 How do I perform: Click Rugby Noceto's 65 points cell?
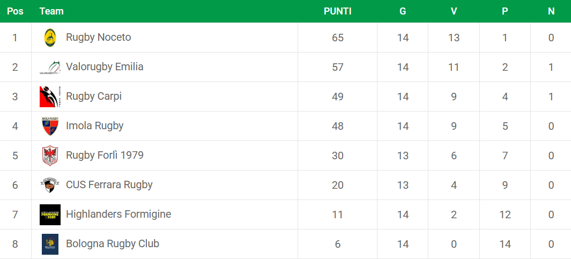(x=338, y=38)
